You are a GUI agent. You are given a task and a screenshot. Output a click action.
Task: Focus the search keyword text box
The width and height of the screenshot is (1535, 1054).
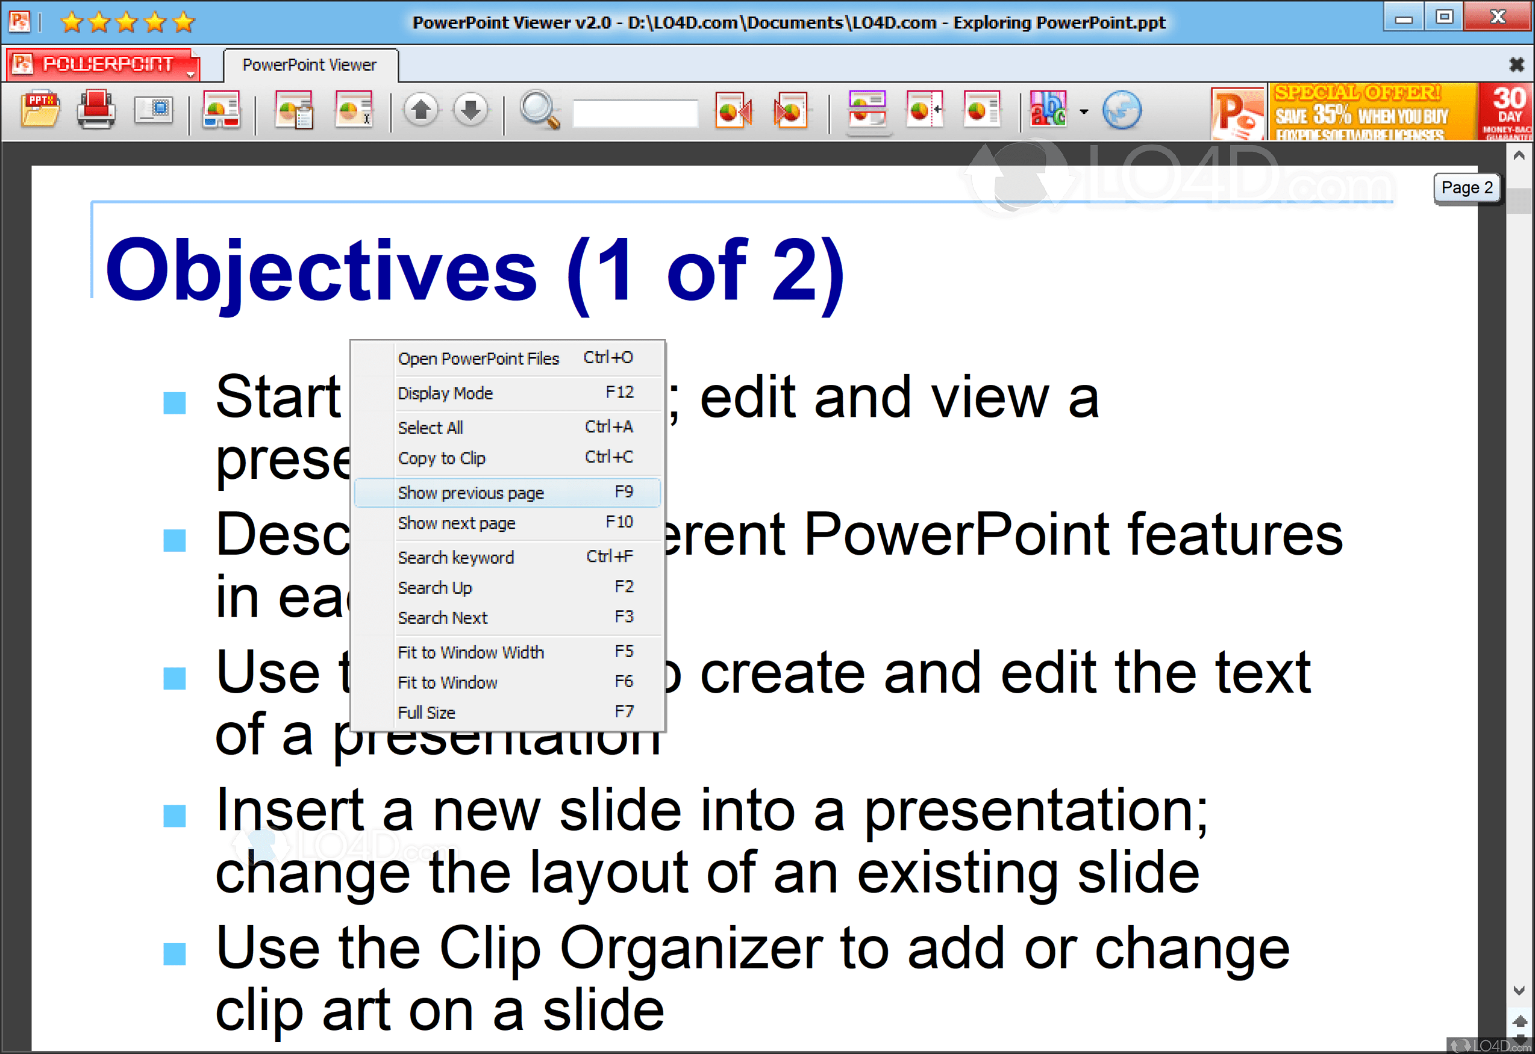(635, 113)
